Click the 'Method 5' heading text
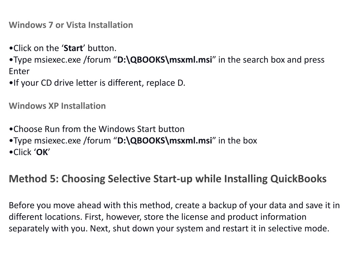The width and height of the screenshot is (347, 260). pos(167,179)
